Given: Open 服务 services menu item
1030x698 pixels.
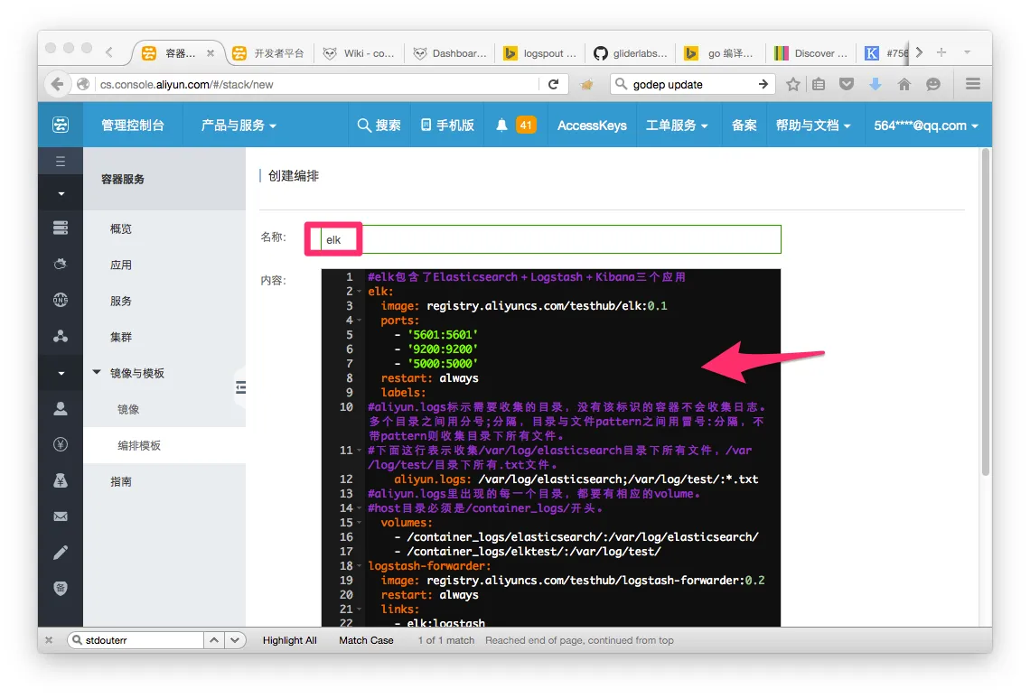Looking at the screenshot, I should click(x=121, y=301).
